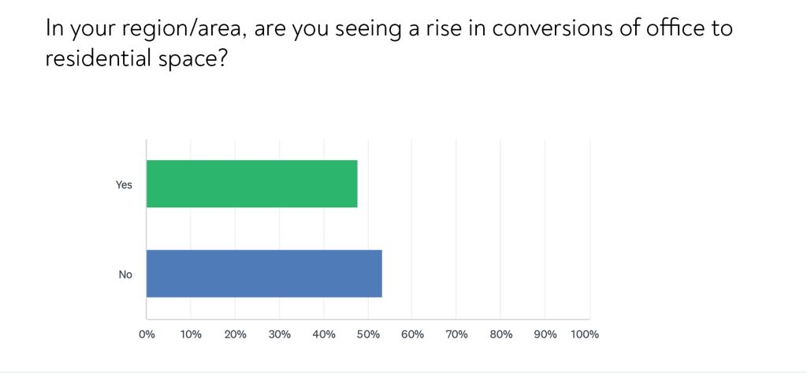Viewport: 807px width, 373px height.
Task: Click the 10% axis tick label
Action: tap(191, 334)
